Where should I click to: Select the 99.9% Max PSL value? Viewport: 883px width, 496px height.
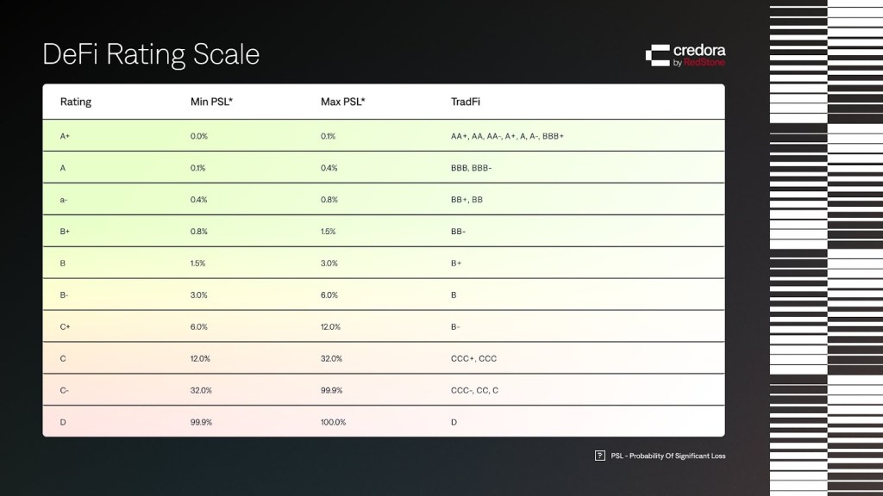(x=331, y=390)
